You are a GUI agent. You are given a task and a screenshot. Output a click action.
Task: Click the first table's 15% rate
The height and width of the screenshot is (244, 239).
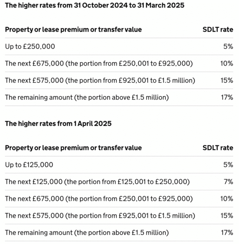(x=227, y=81)
